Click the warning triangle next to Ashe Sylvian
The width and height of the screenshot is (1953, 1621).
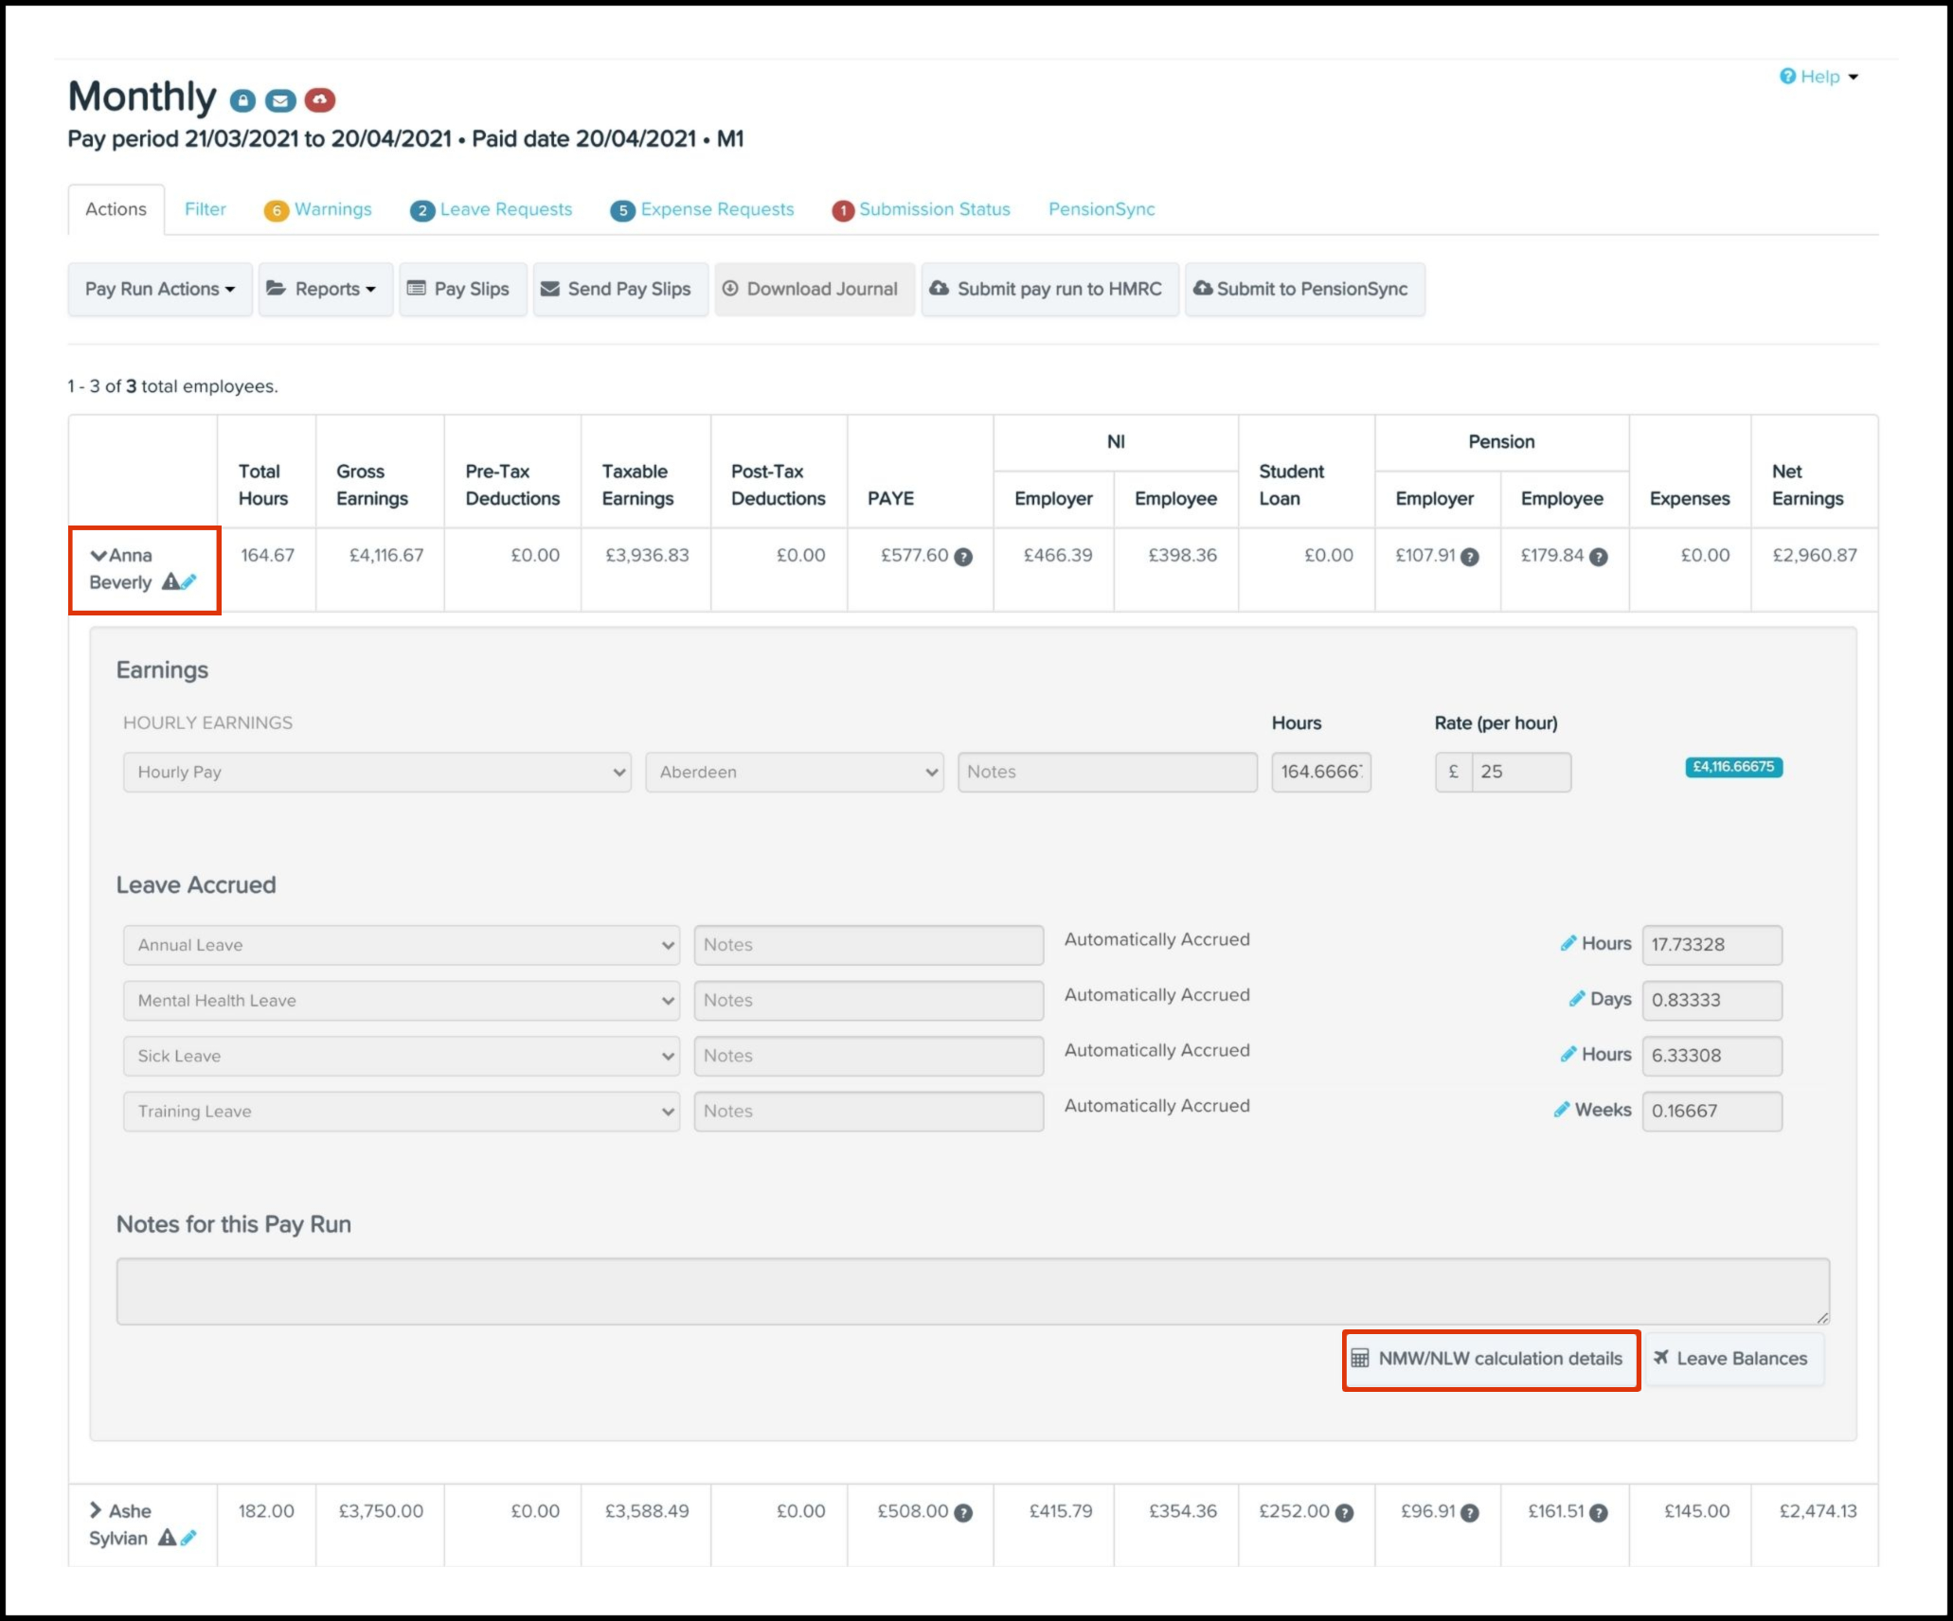167,1537
